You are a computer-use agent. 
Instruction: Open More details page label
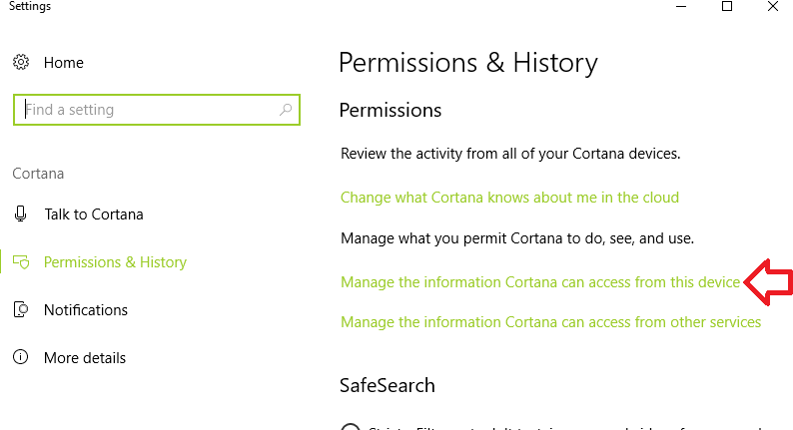85,358
